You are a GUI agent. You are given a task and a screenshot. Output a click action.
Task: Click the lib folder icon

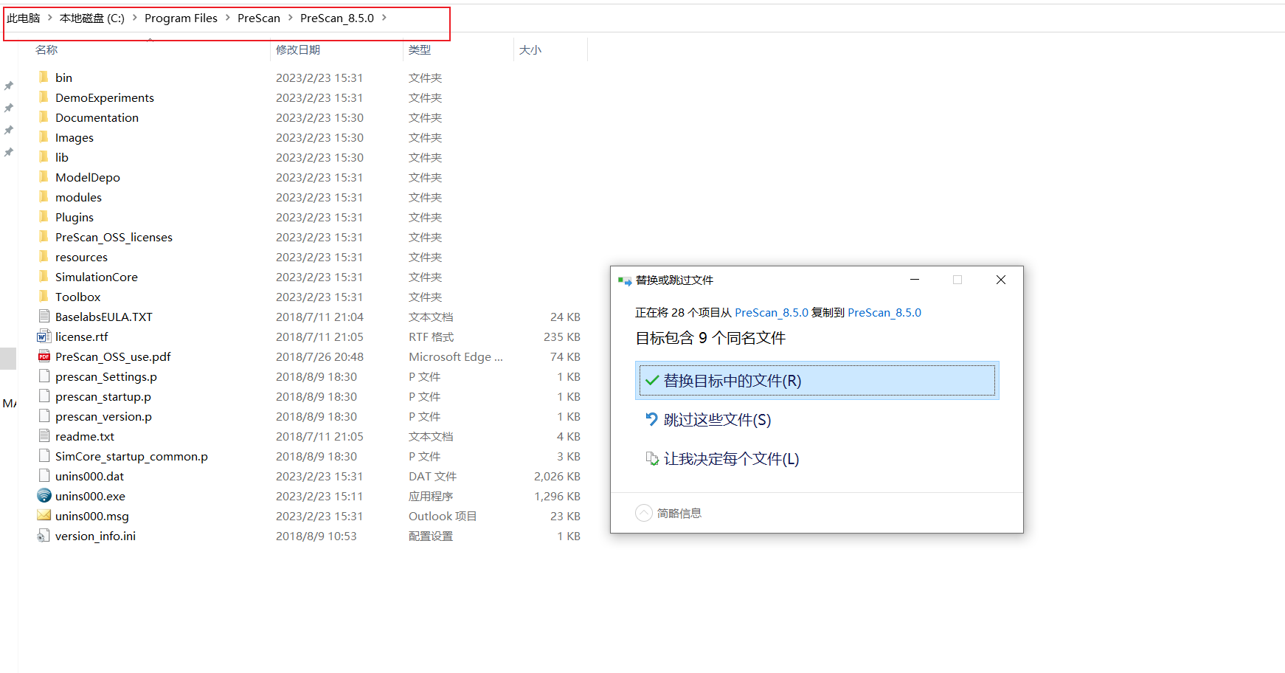point(44,156)
